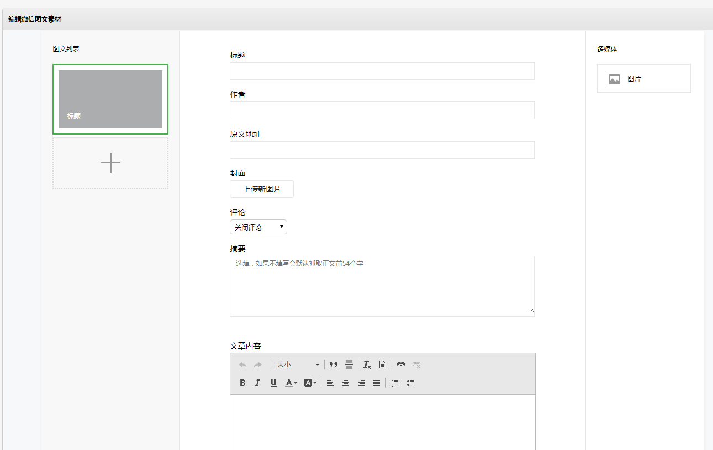Toggle italic formatting
Image resolution: width=713 pixels, height=450 pixels.
(257, 383)
